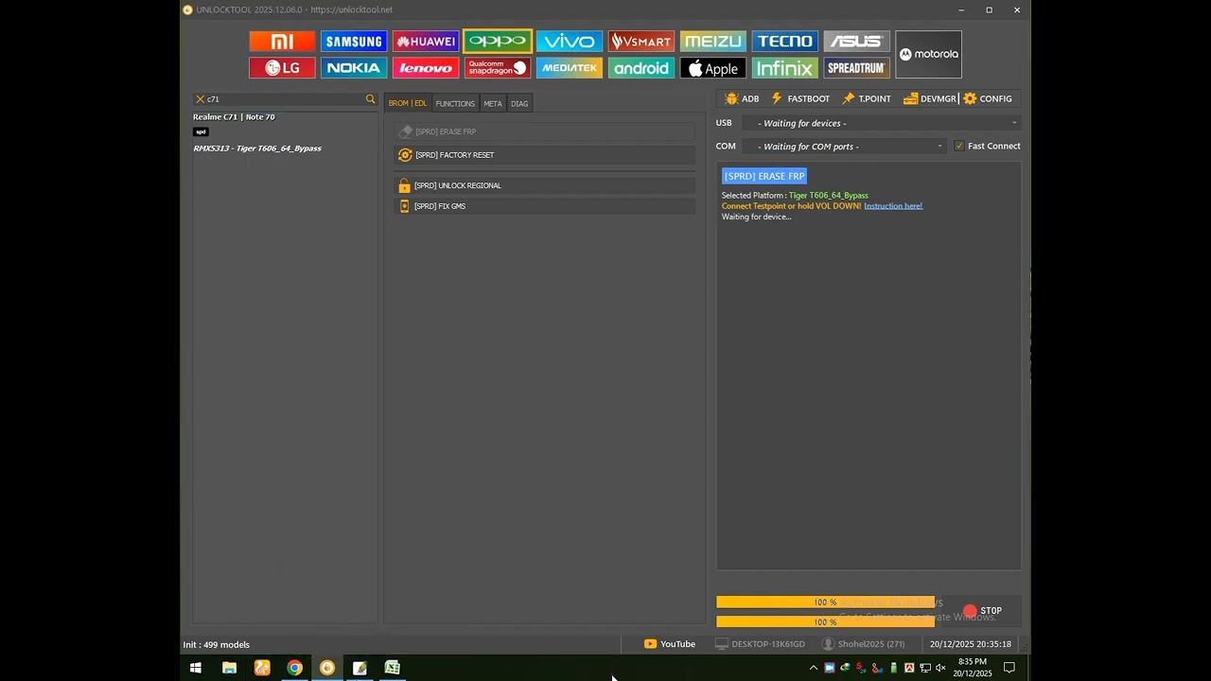Image resolution: width=1211 pixels, height=681 pixels.
Task: Select the Xiaomi MI brand logo
Action: [282, 42]
